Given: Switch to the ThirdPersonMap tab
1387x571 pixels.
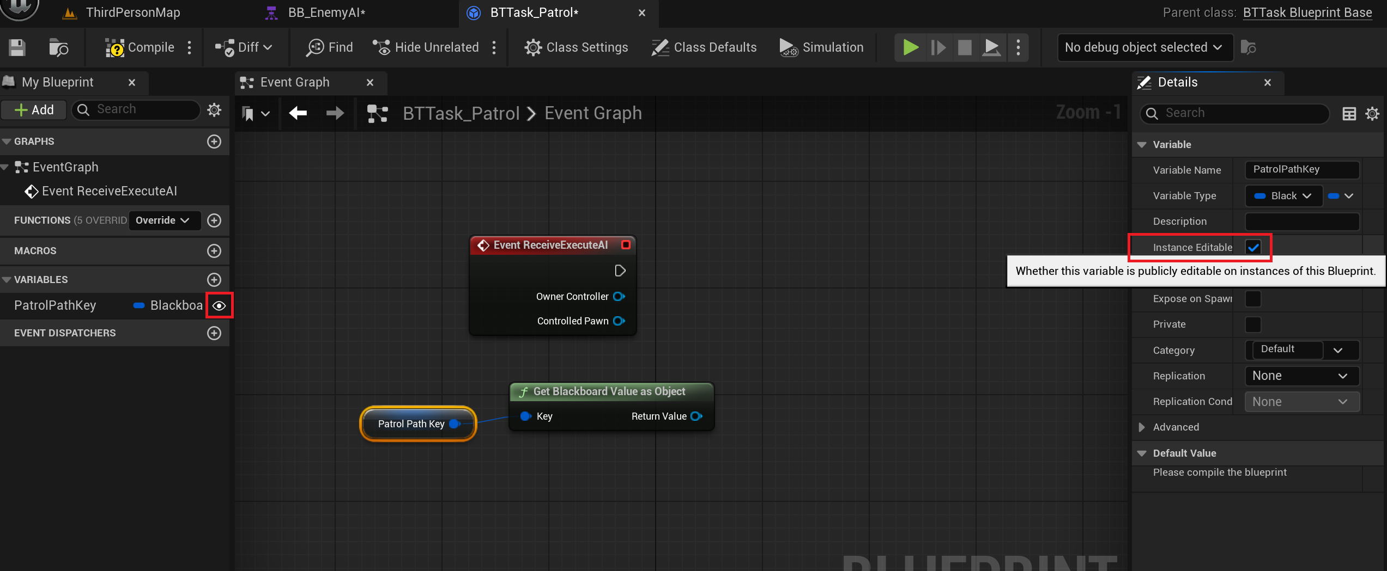Looking at the screenshot, I should [132, 13].
